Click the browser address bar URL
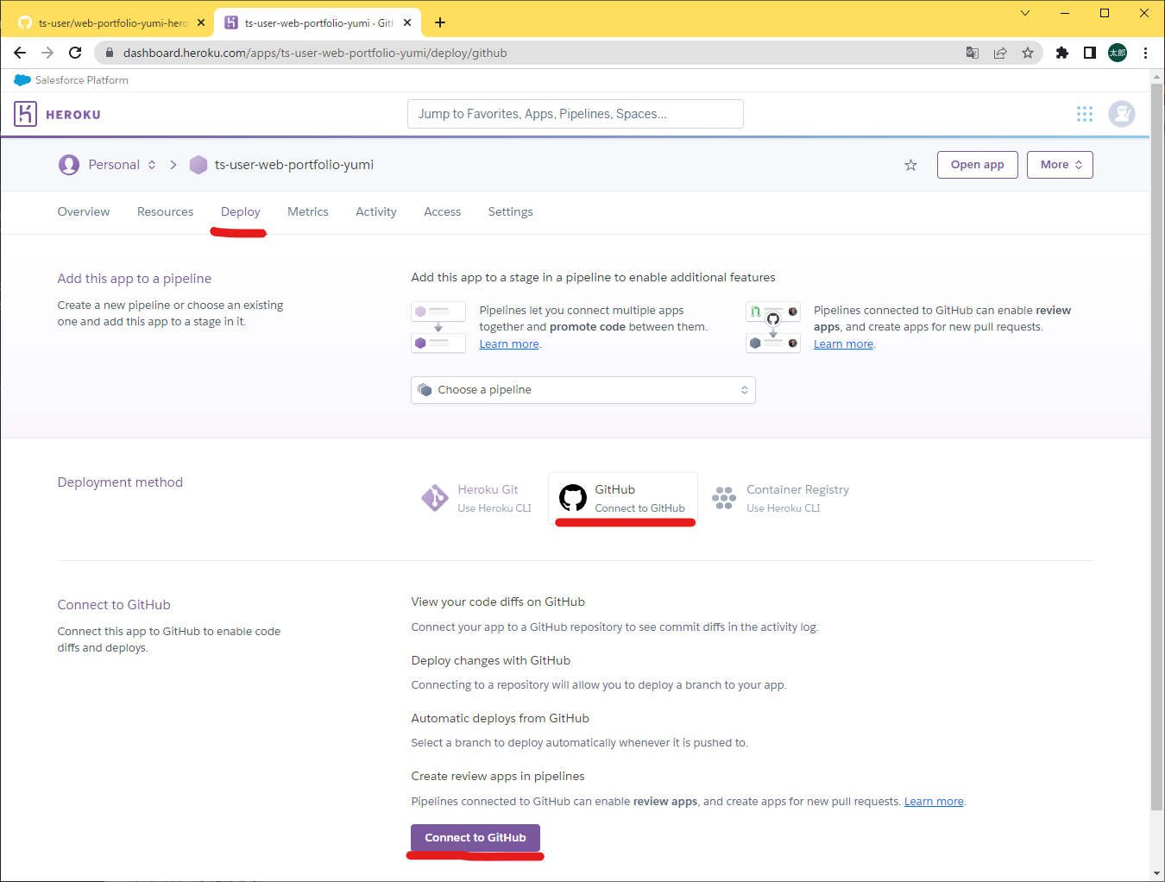Image resolution: width=1165 pixels, height=882 pixels. click(x=315, y=53)
